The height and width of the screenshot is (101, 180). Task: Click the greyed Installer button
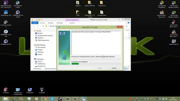click(x=100, y=68)
